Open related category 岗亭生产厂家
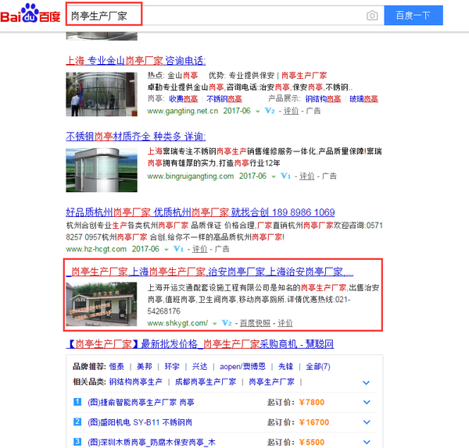The height and width of the screenshot is (448, 469). tap(271, 382)
